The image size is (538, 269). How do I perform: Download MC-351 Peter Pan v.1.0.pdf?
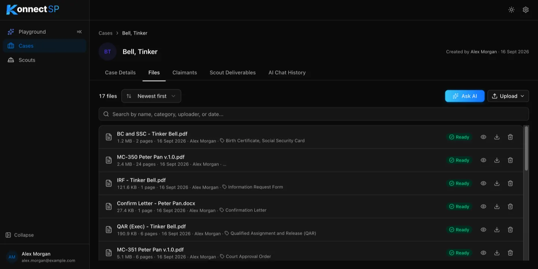(497, 253)
